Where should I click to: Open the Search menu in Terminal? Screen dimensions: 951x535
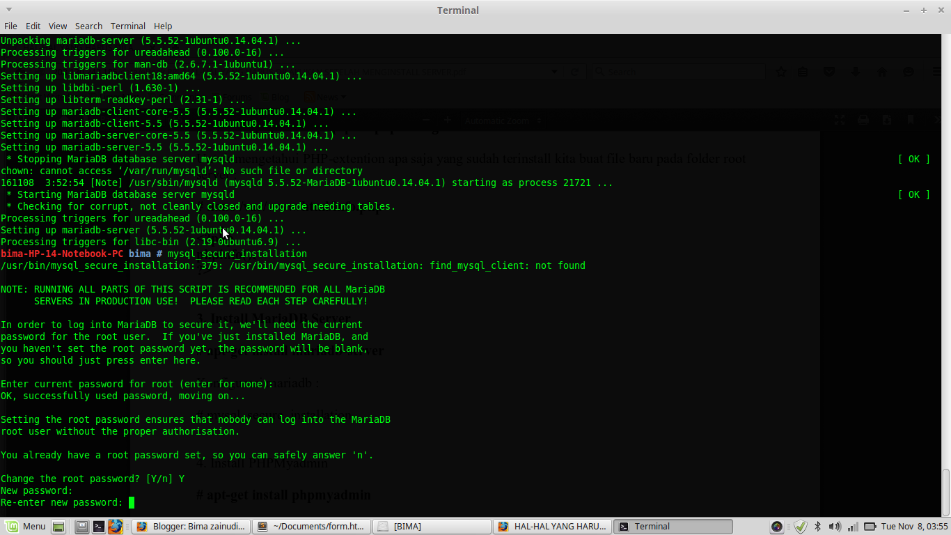88,26
